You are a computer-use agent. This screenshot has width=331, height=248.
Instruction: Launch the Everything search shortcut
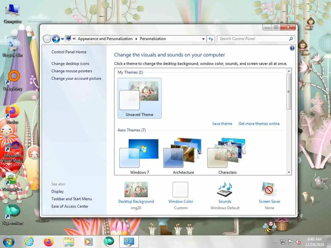13,80
